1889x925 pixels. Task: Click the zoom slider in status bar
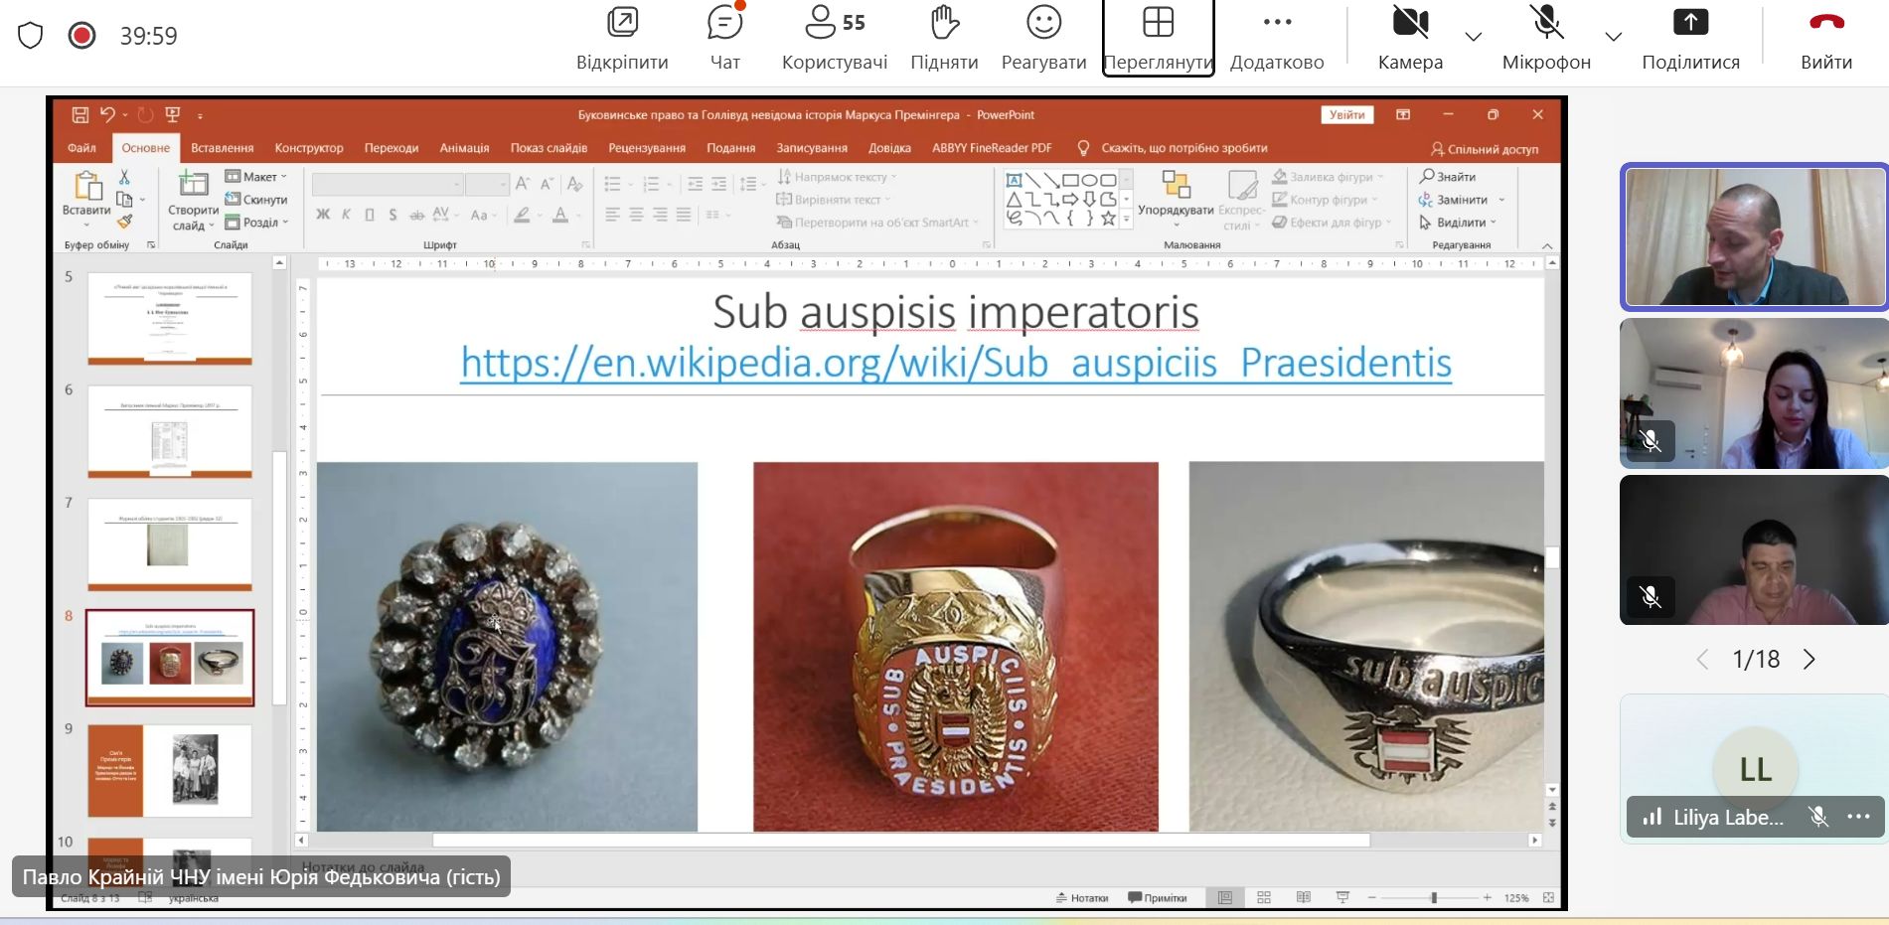pyautogui.click(x=1434, y=897)
